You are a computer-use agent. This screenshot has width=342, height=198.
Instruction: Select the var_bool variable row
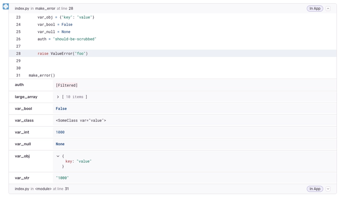click(x=23, y=108)
